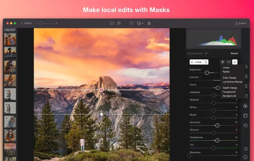
Task: Click the Saturation slider knob
Action: 217,125
